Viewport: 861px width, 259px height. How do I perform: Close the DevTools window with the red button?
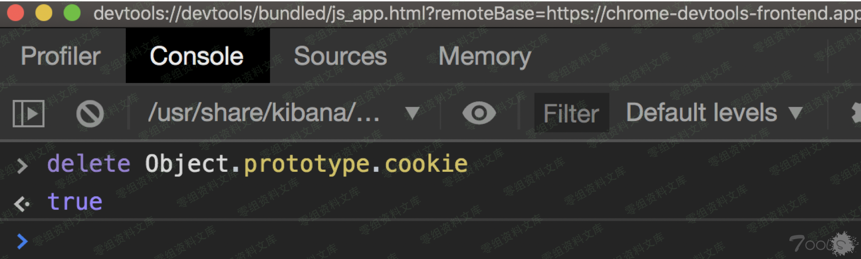coord(16,13)
